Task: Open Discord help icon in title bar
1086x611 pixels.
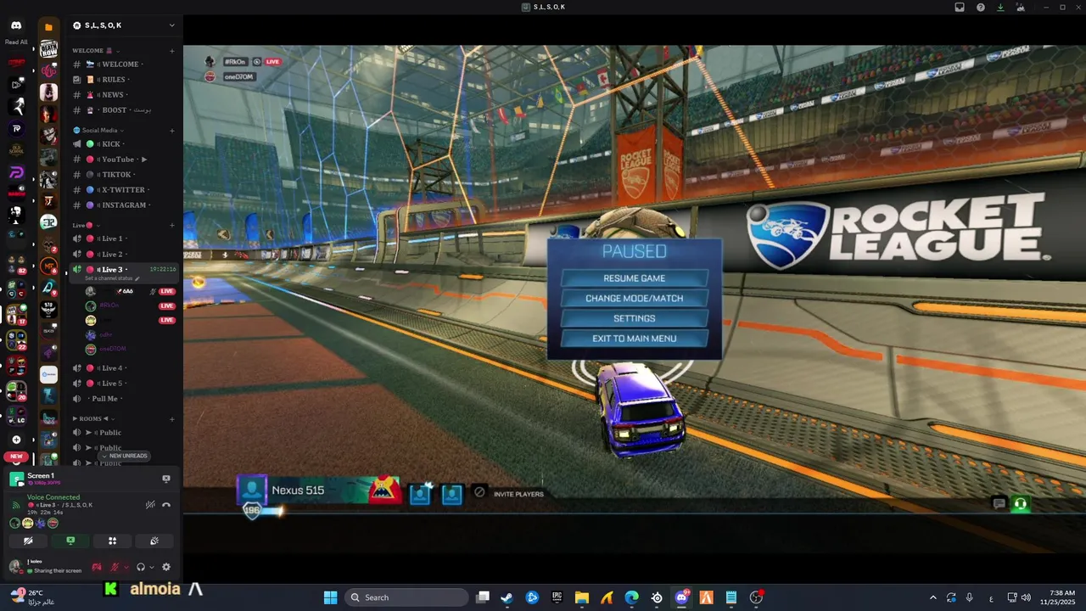Action: tap(981, 7)
